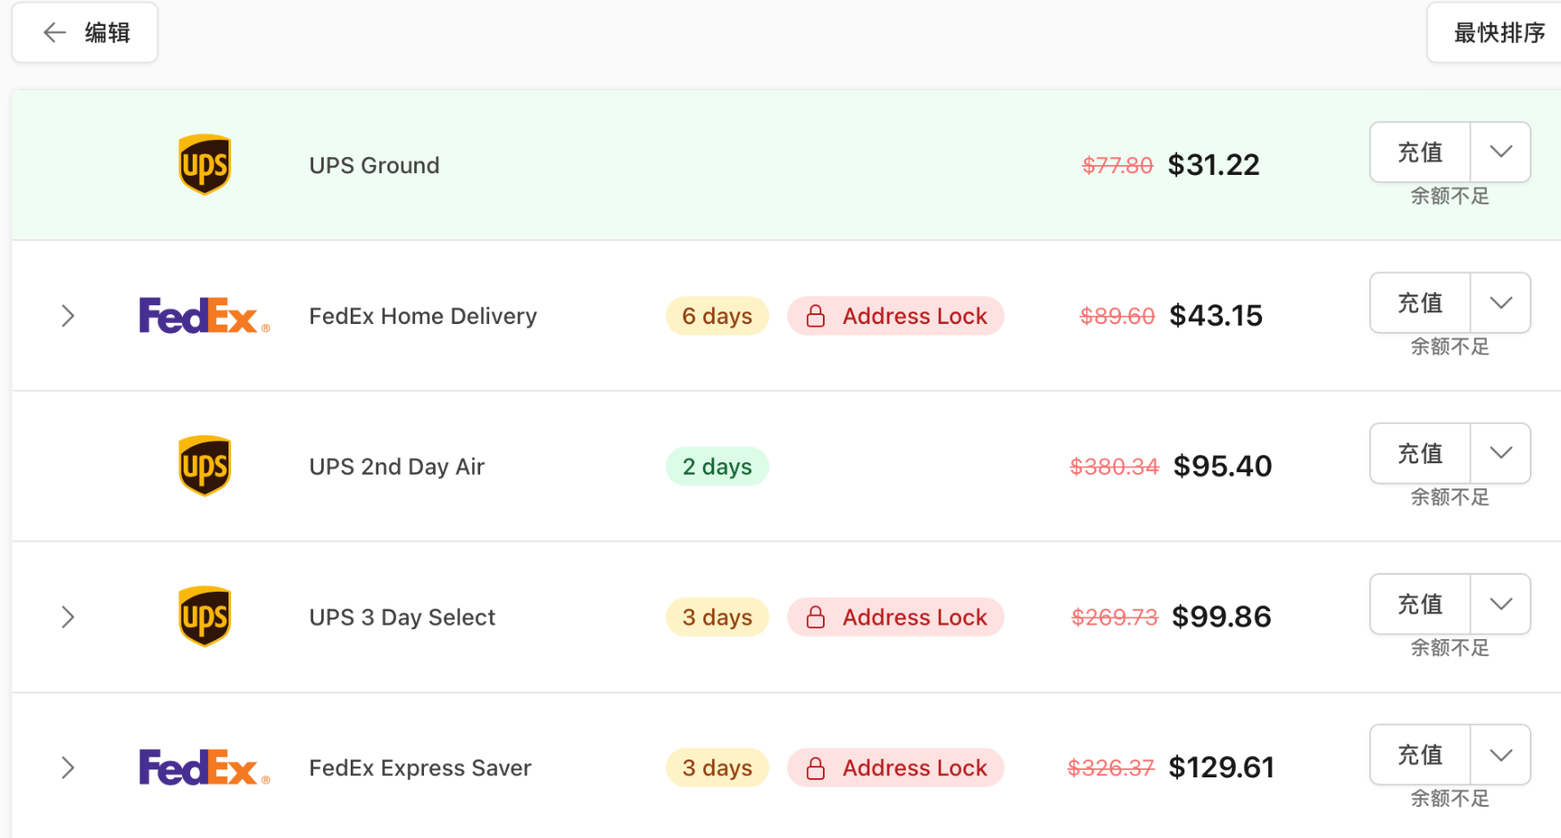The image size is (1561, 838).
Task: Click 充值 for FedEx Express Saver
Action: pyautogui.click(x=1420, y=755)
